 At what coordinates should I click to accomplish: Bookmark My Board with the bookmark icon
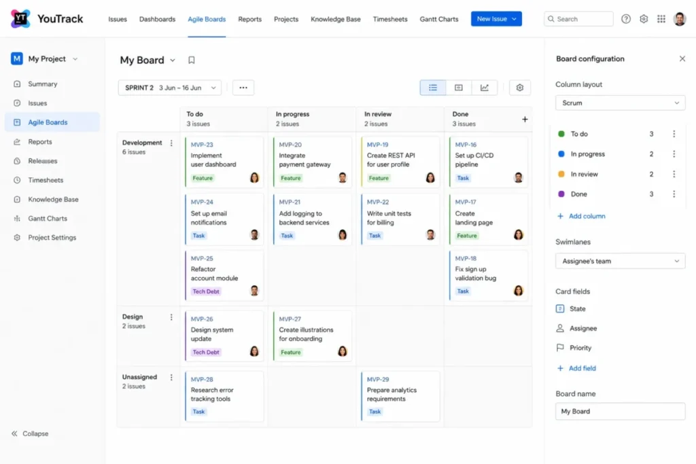tap(191, 60)
